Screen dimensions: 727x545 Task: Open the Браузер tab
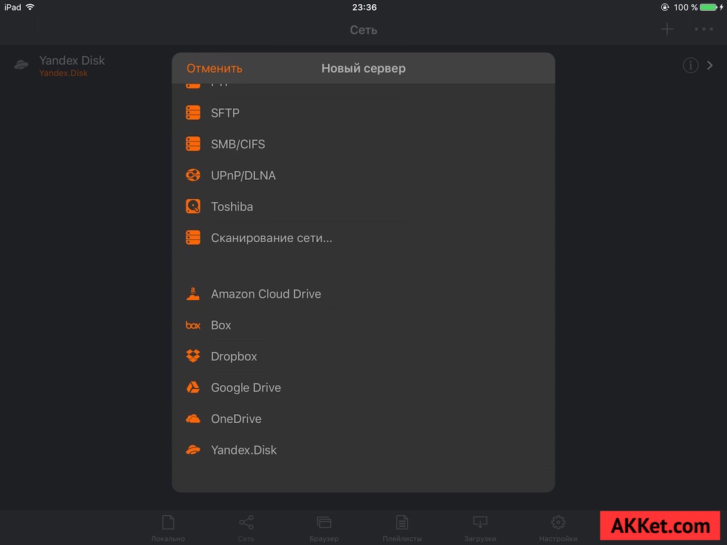[324, 527]
